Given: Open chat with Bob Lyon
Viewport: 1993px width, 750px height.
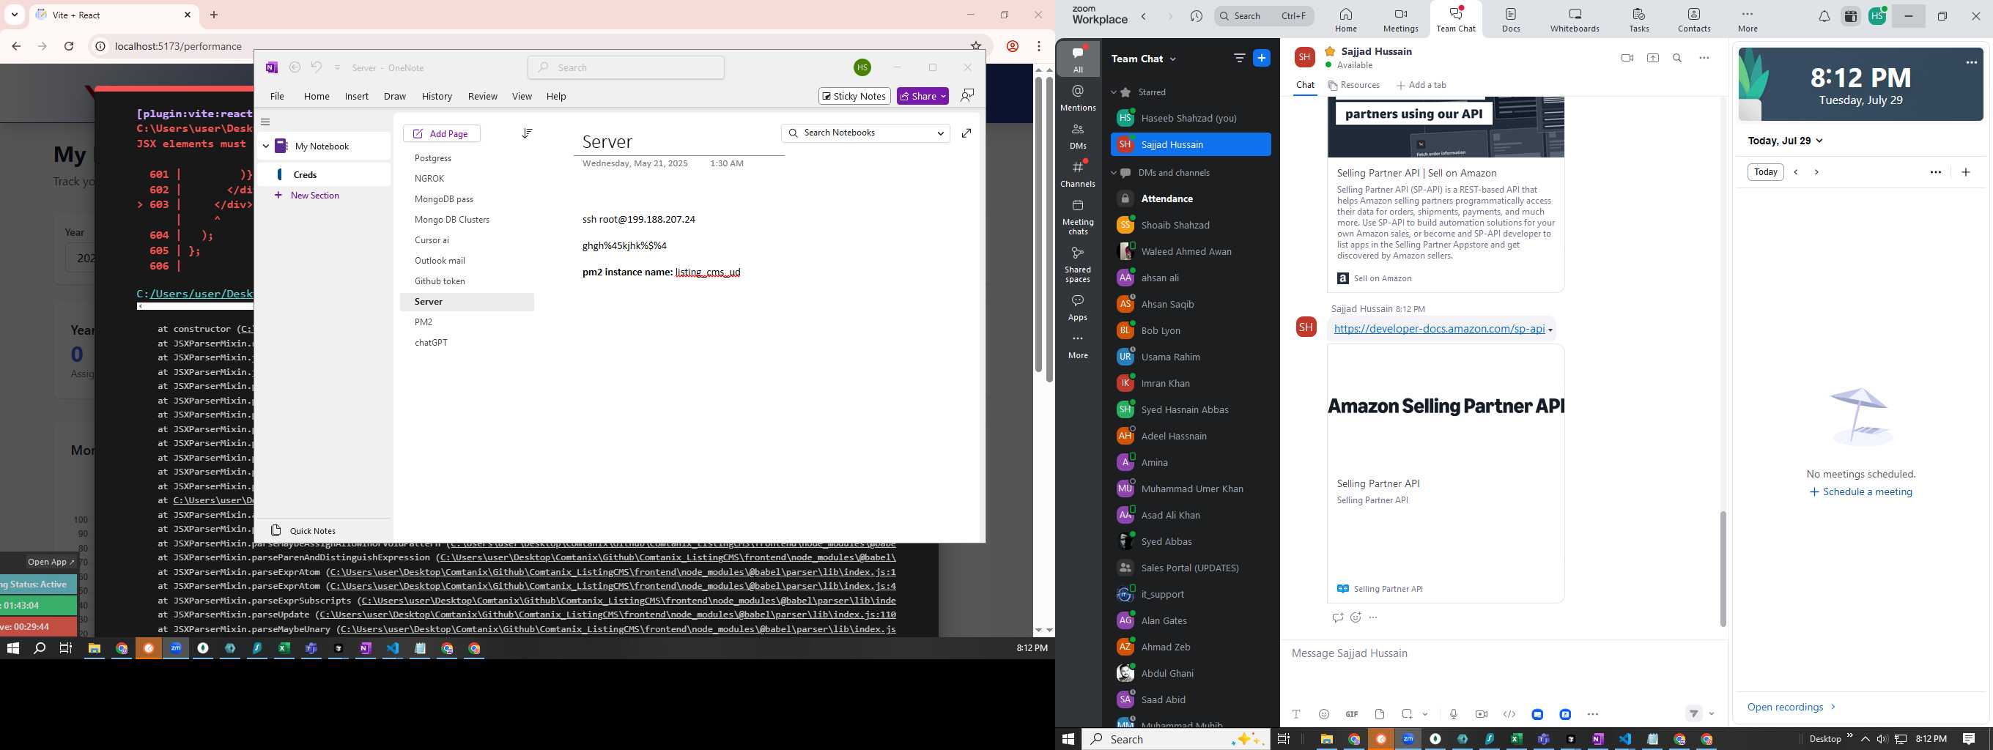Looking at the screenshot, I should point(1190,330).
